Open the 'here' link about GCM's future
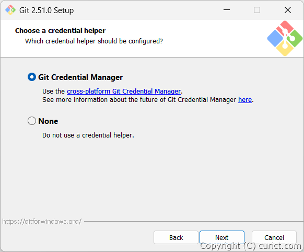Image resolution: width=304 pixels, height=252 pixels. point(245,99)
